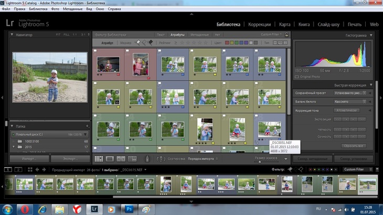Click Автоматически tone button
The width and height of the screenshot is (383, 215).
point(346,111)
